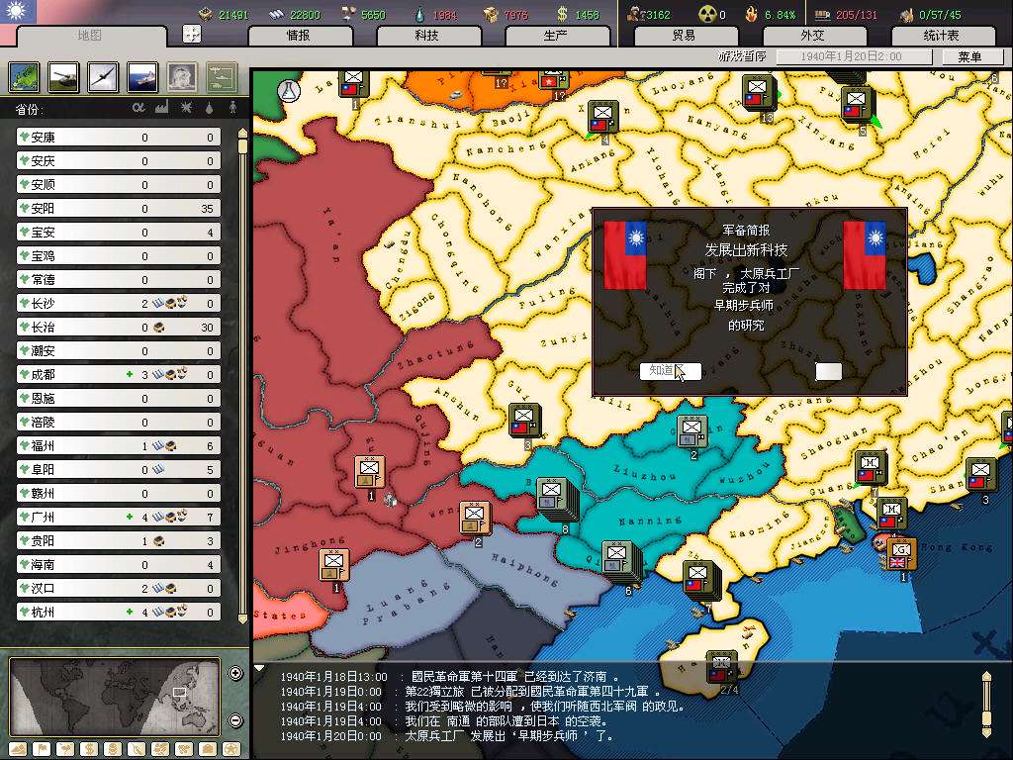Screen dimensions: 1013x760
Task: Sort provinces by star column icon
Action: click(x=185, y=108)
